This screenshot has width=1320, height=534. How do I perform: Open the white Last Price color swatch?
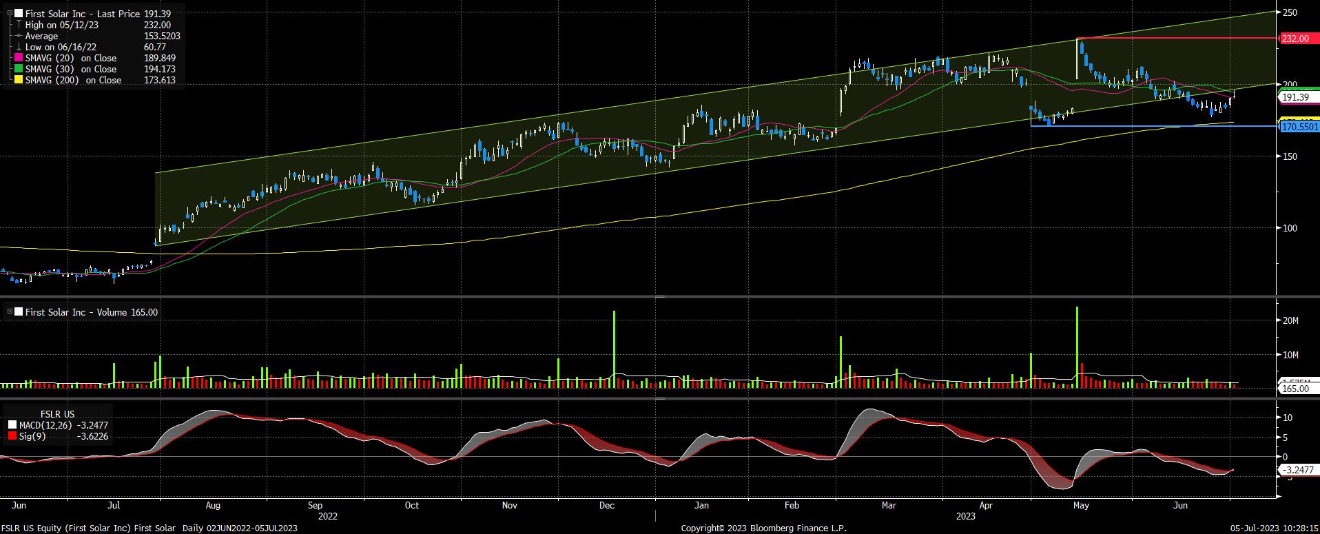click(19, 14)
